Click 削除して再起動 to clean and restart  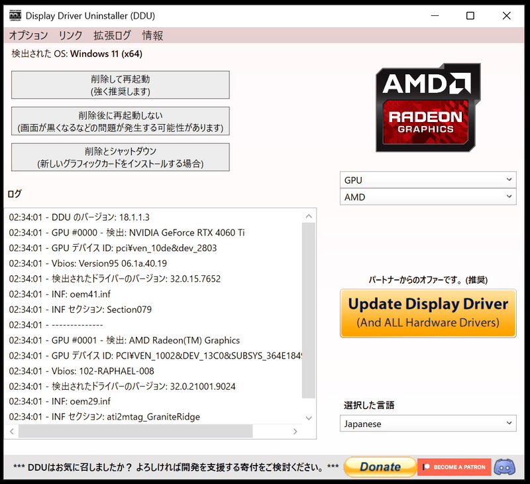[x=121, y=85]
